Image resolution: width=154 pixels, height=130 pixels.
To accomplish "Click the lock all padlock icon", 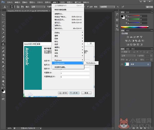I will 136,60.
